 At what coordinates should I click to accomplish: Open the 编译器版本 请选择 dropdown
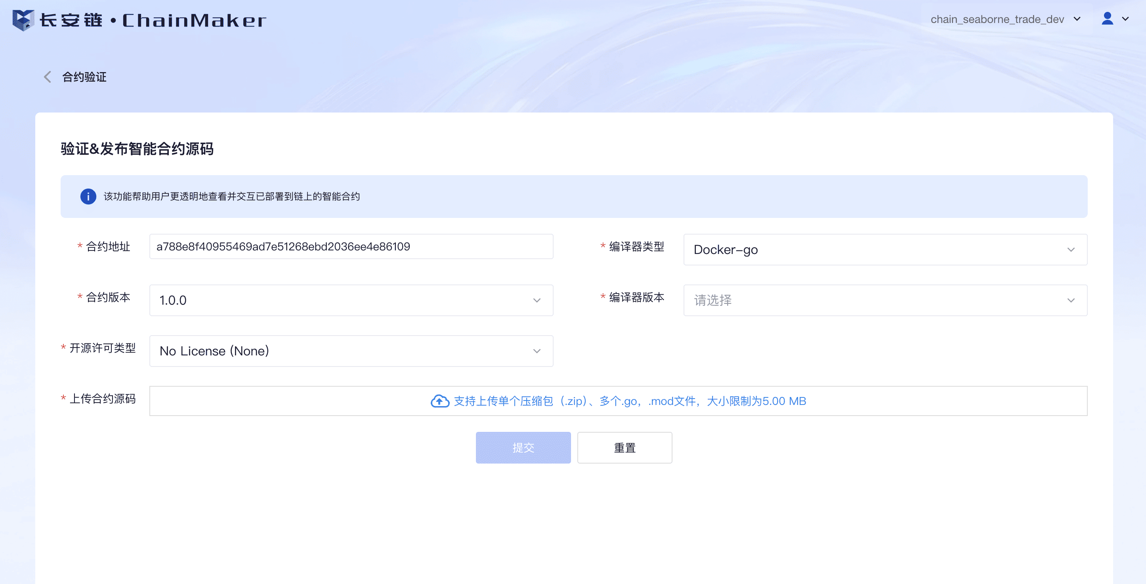pyautogui.click(x=885, y=300)
